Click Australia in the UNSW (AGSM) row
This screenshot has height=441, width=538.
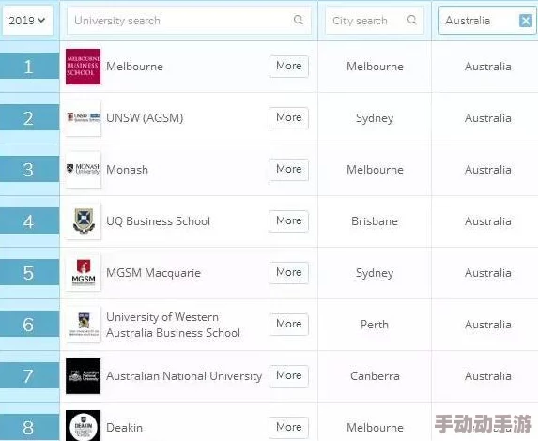[488, 118]
